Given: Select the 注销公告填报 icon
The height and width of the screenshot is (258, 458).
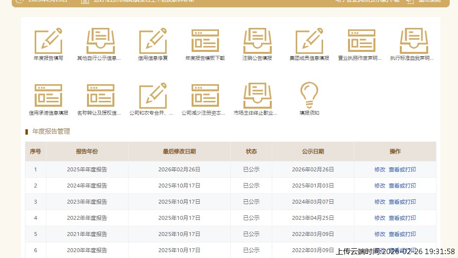Looking at the screenshot, I should 257,41.
